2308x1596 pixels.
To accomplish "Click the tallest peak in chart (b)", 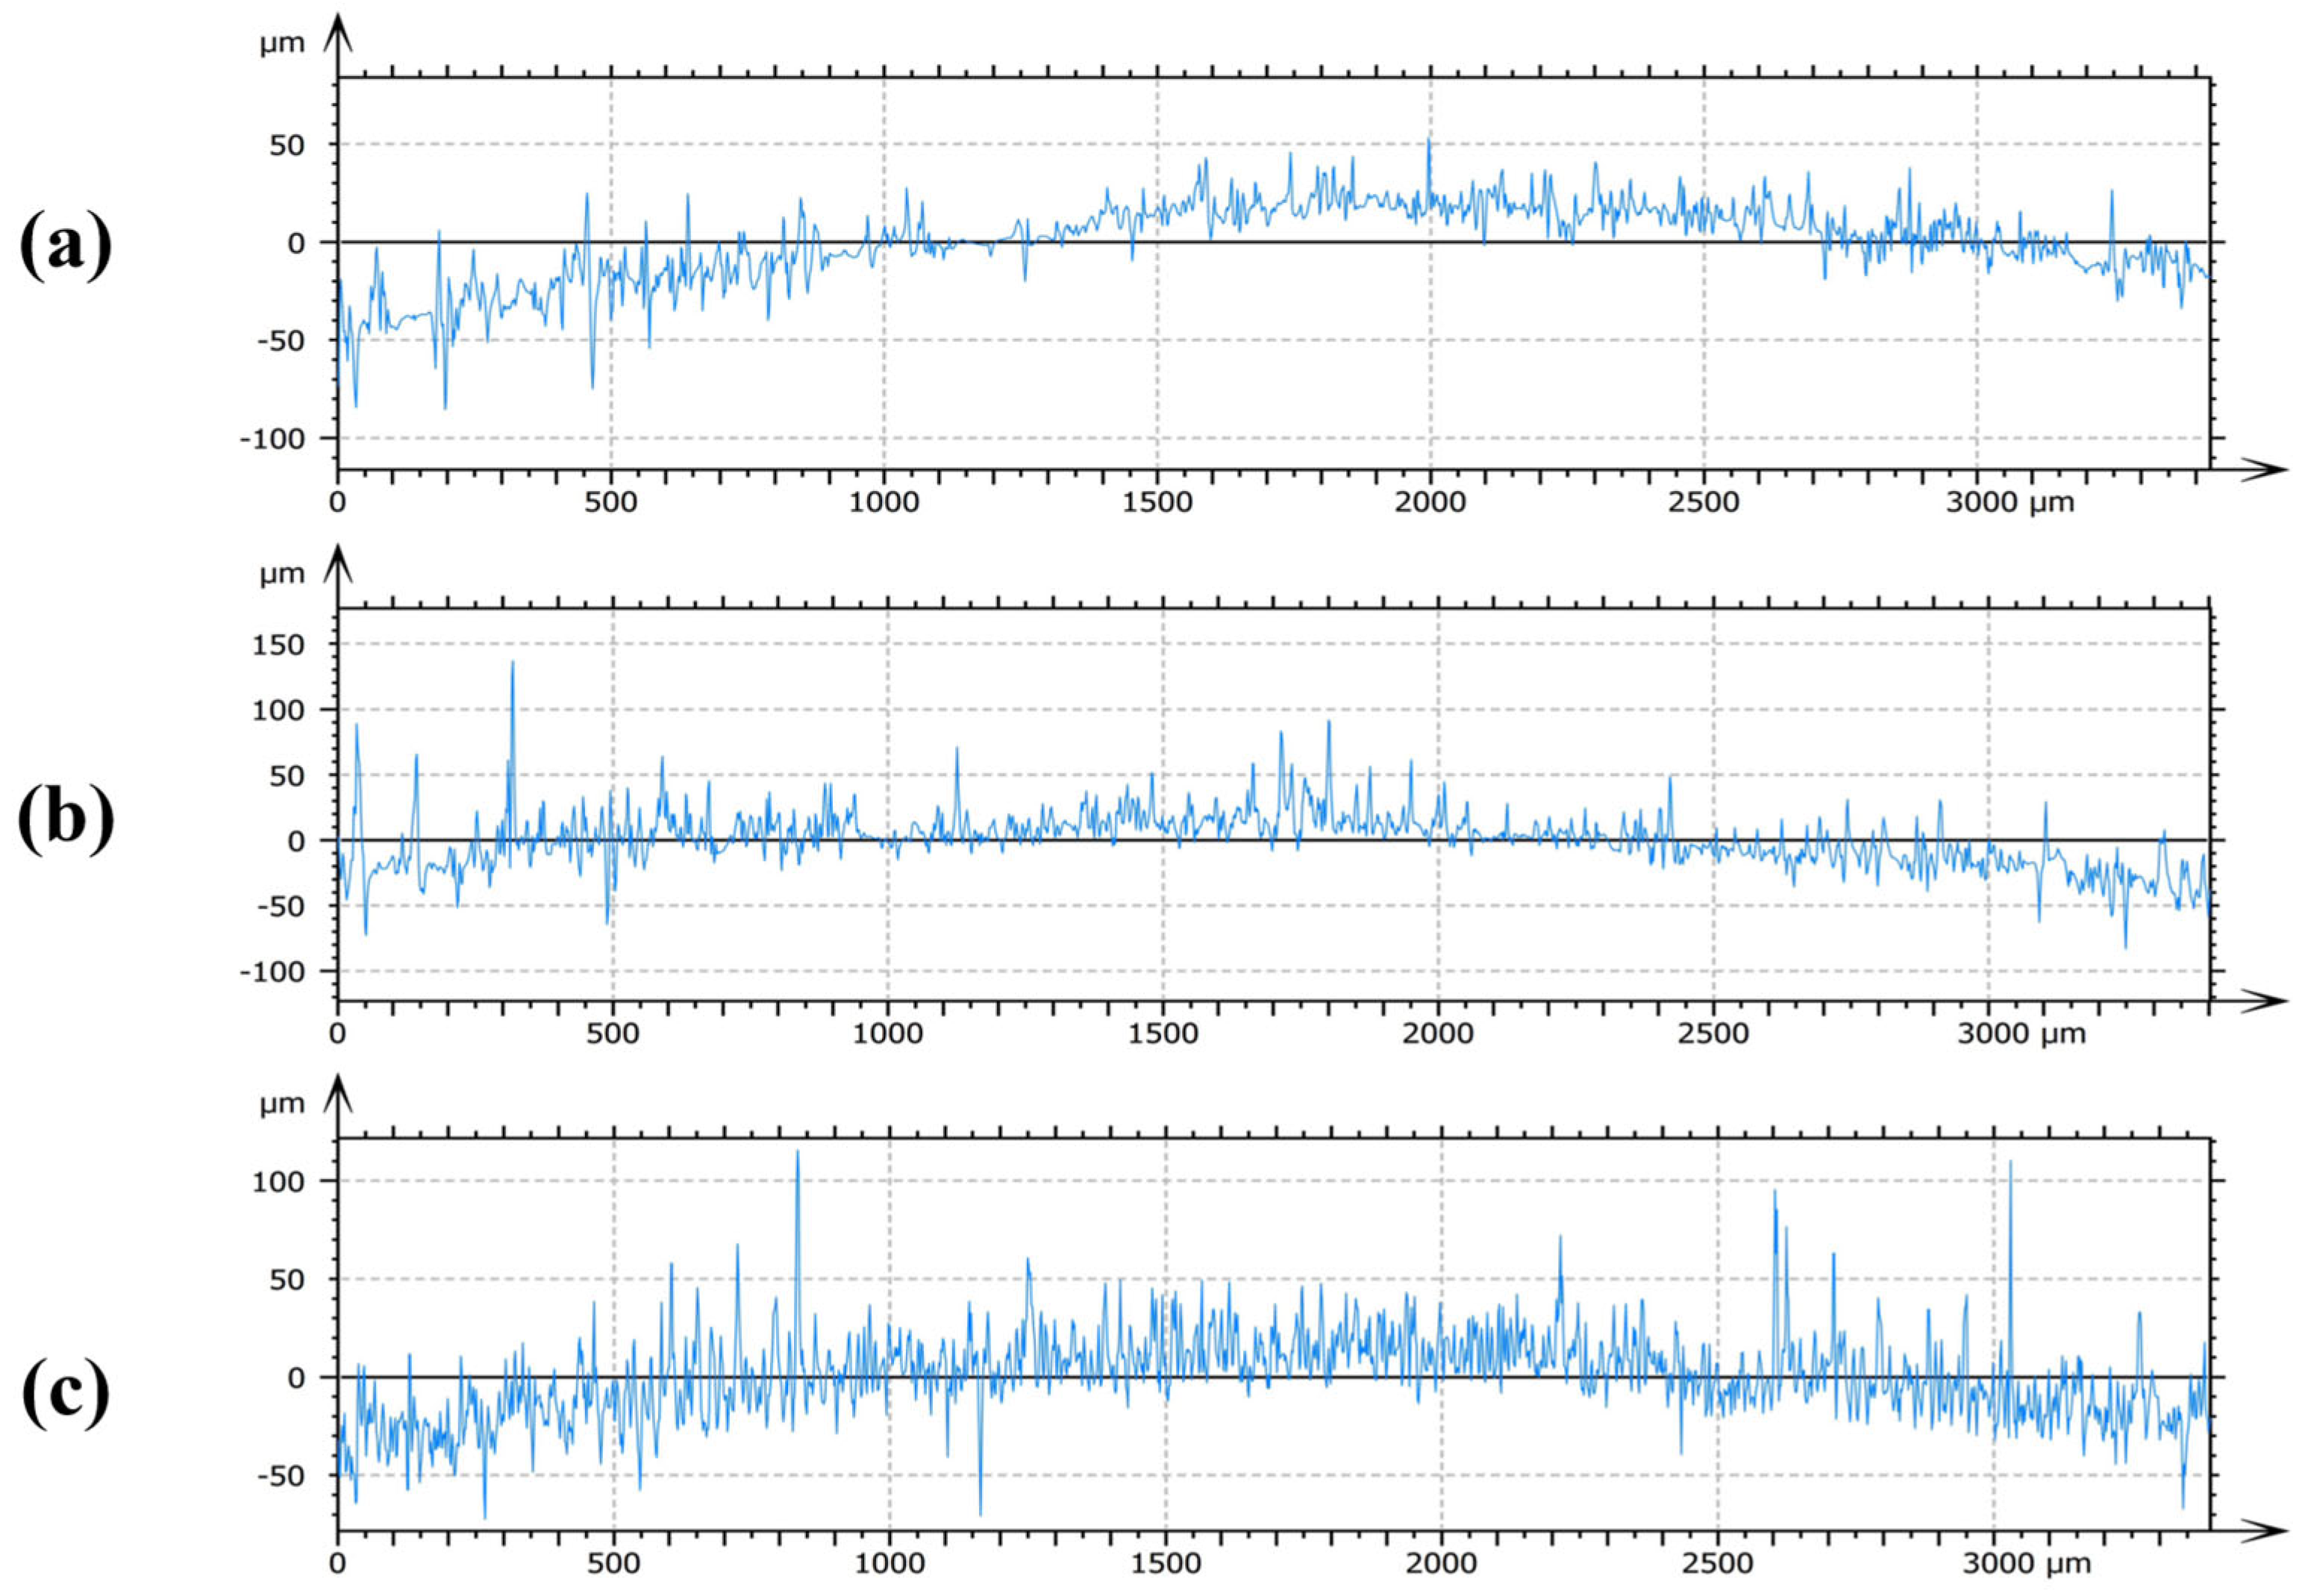I will pos(512,663).
